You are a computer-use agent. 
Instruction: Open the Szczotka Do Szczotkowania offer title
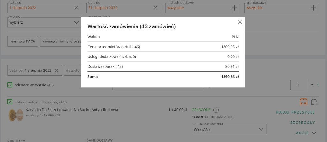point(72,110)
